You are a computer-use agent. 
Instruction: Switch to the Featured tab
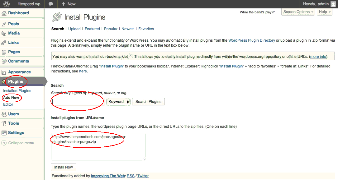point(92,29)
